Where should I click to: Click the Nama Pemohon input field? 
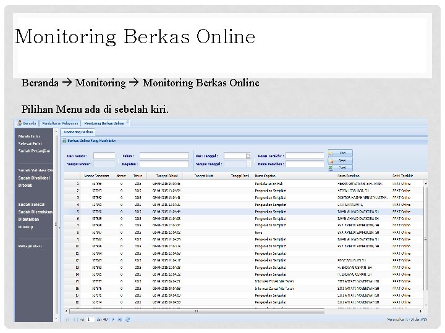[x=305, y=164]
